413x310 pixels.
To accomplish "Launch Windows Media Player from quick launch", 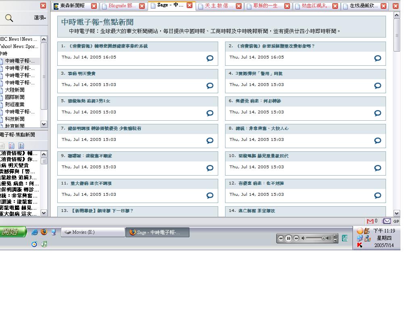I will (x=34, y=244).
